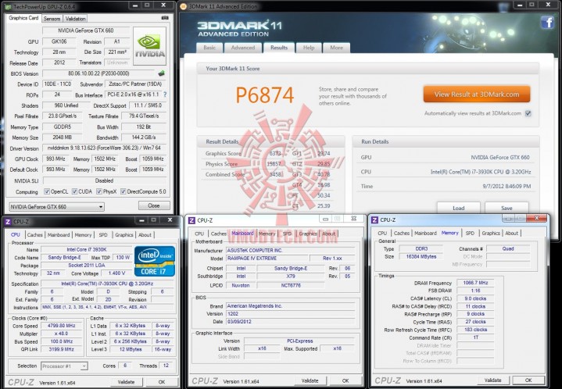
Task: Open CPU tab in the CPU-Z Mainboard window
Action: coord(199,234)
